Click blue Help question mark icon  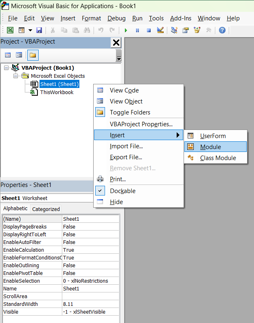click(222, 30)
